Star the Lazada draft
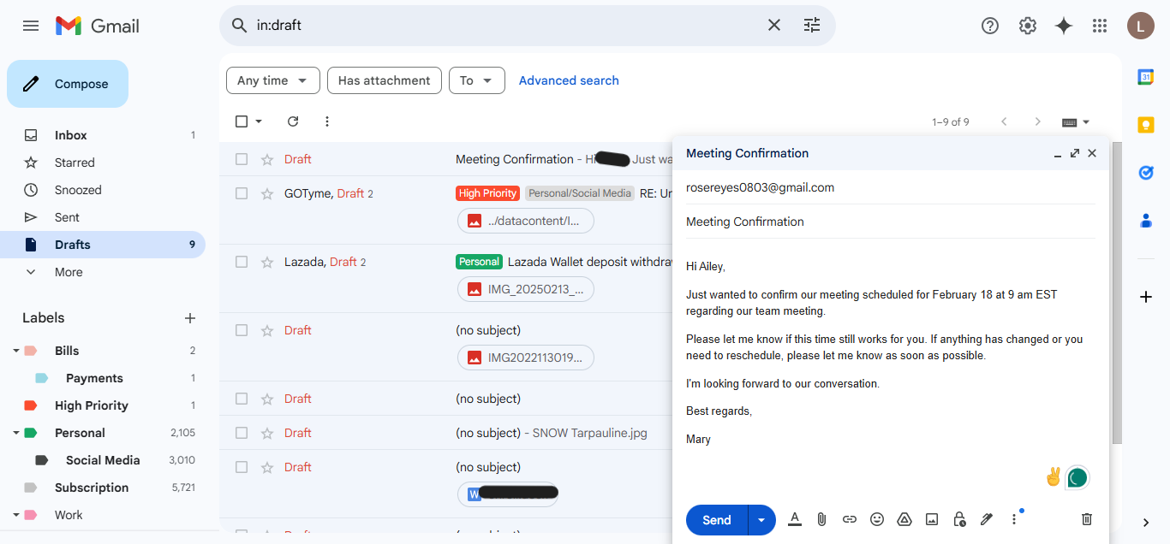 267,262
